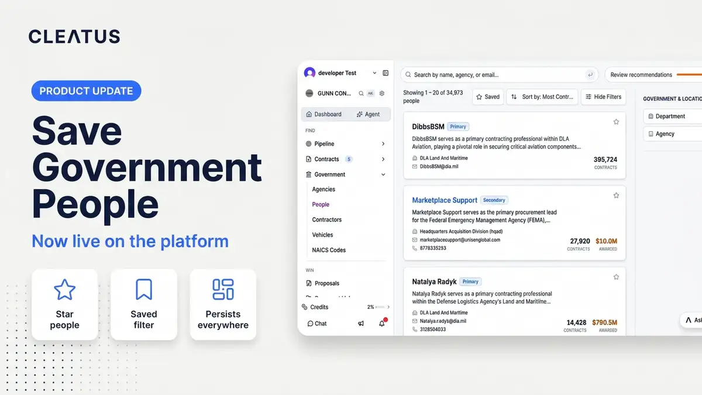702x395 pixels.
Task: Star the DibbsBSM person card
Action: point(616,122)
